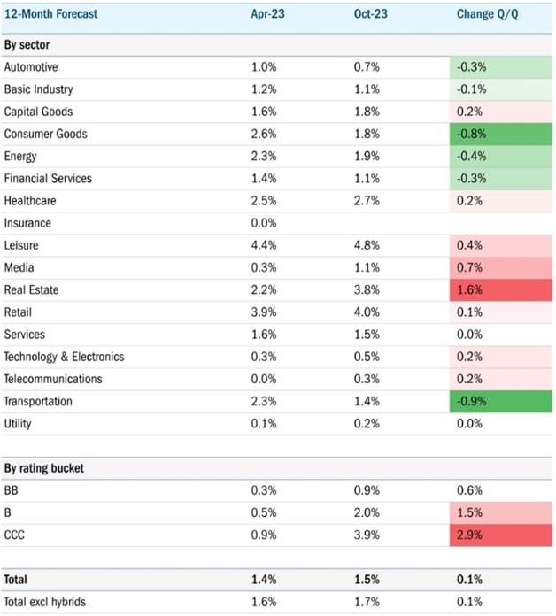This screenshot has height=616, width=556.
Task: Click the B rating change cell 1.5%
Action: click(501, 512)
